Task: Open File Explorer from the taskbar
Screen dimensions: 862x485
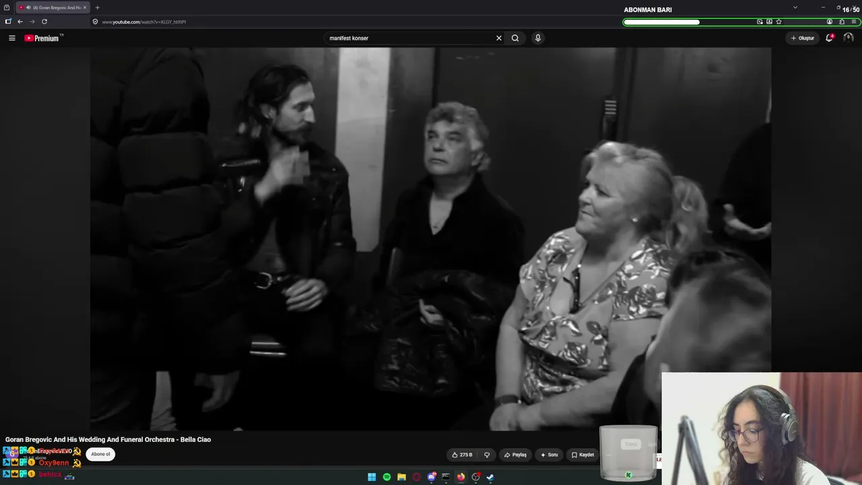Action: click(x=401, y=477)
